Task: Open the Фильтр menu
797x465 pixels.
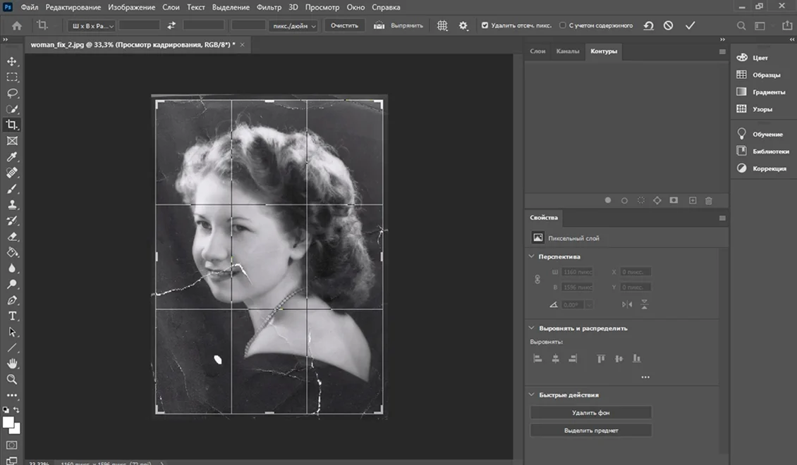Action: coord(270,7)
